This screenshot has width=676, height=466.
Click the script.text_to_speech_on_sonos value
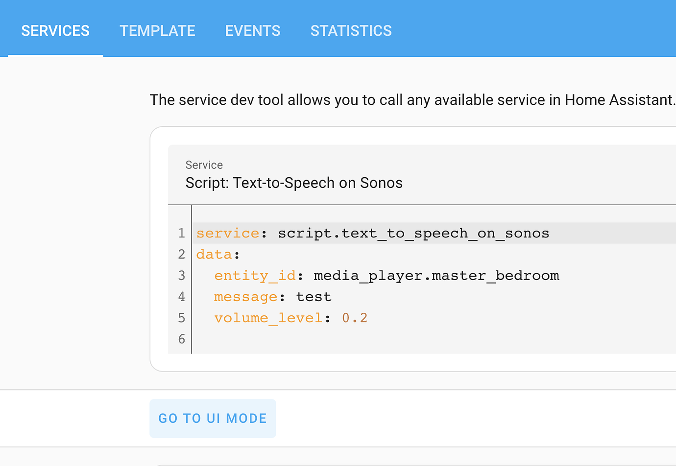(413, 233)
